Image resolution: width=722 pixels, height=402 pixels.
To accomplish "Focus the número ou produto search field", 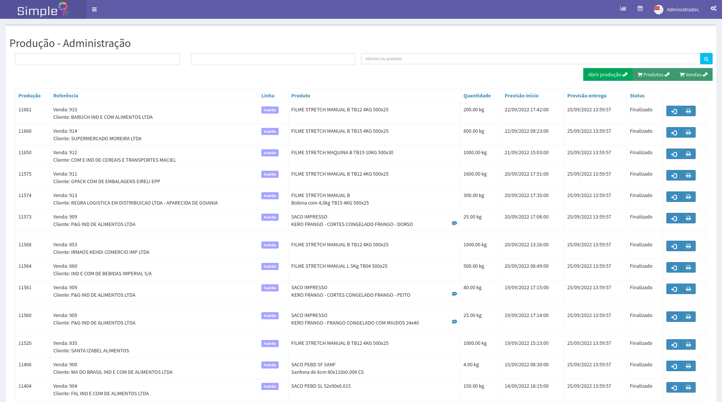I will pyautogui.click(x=530, y=59).
